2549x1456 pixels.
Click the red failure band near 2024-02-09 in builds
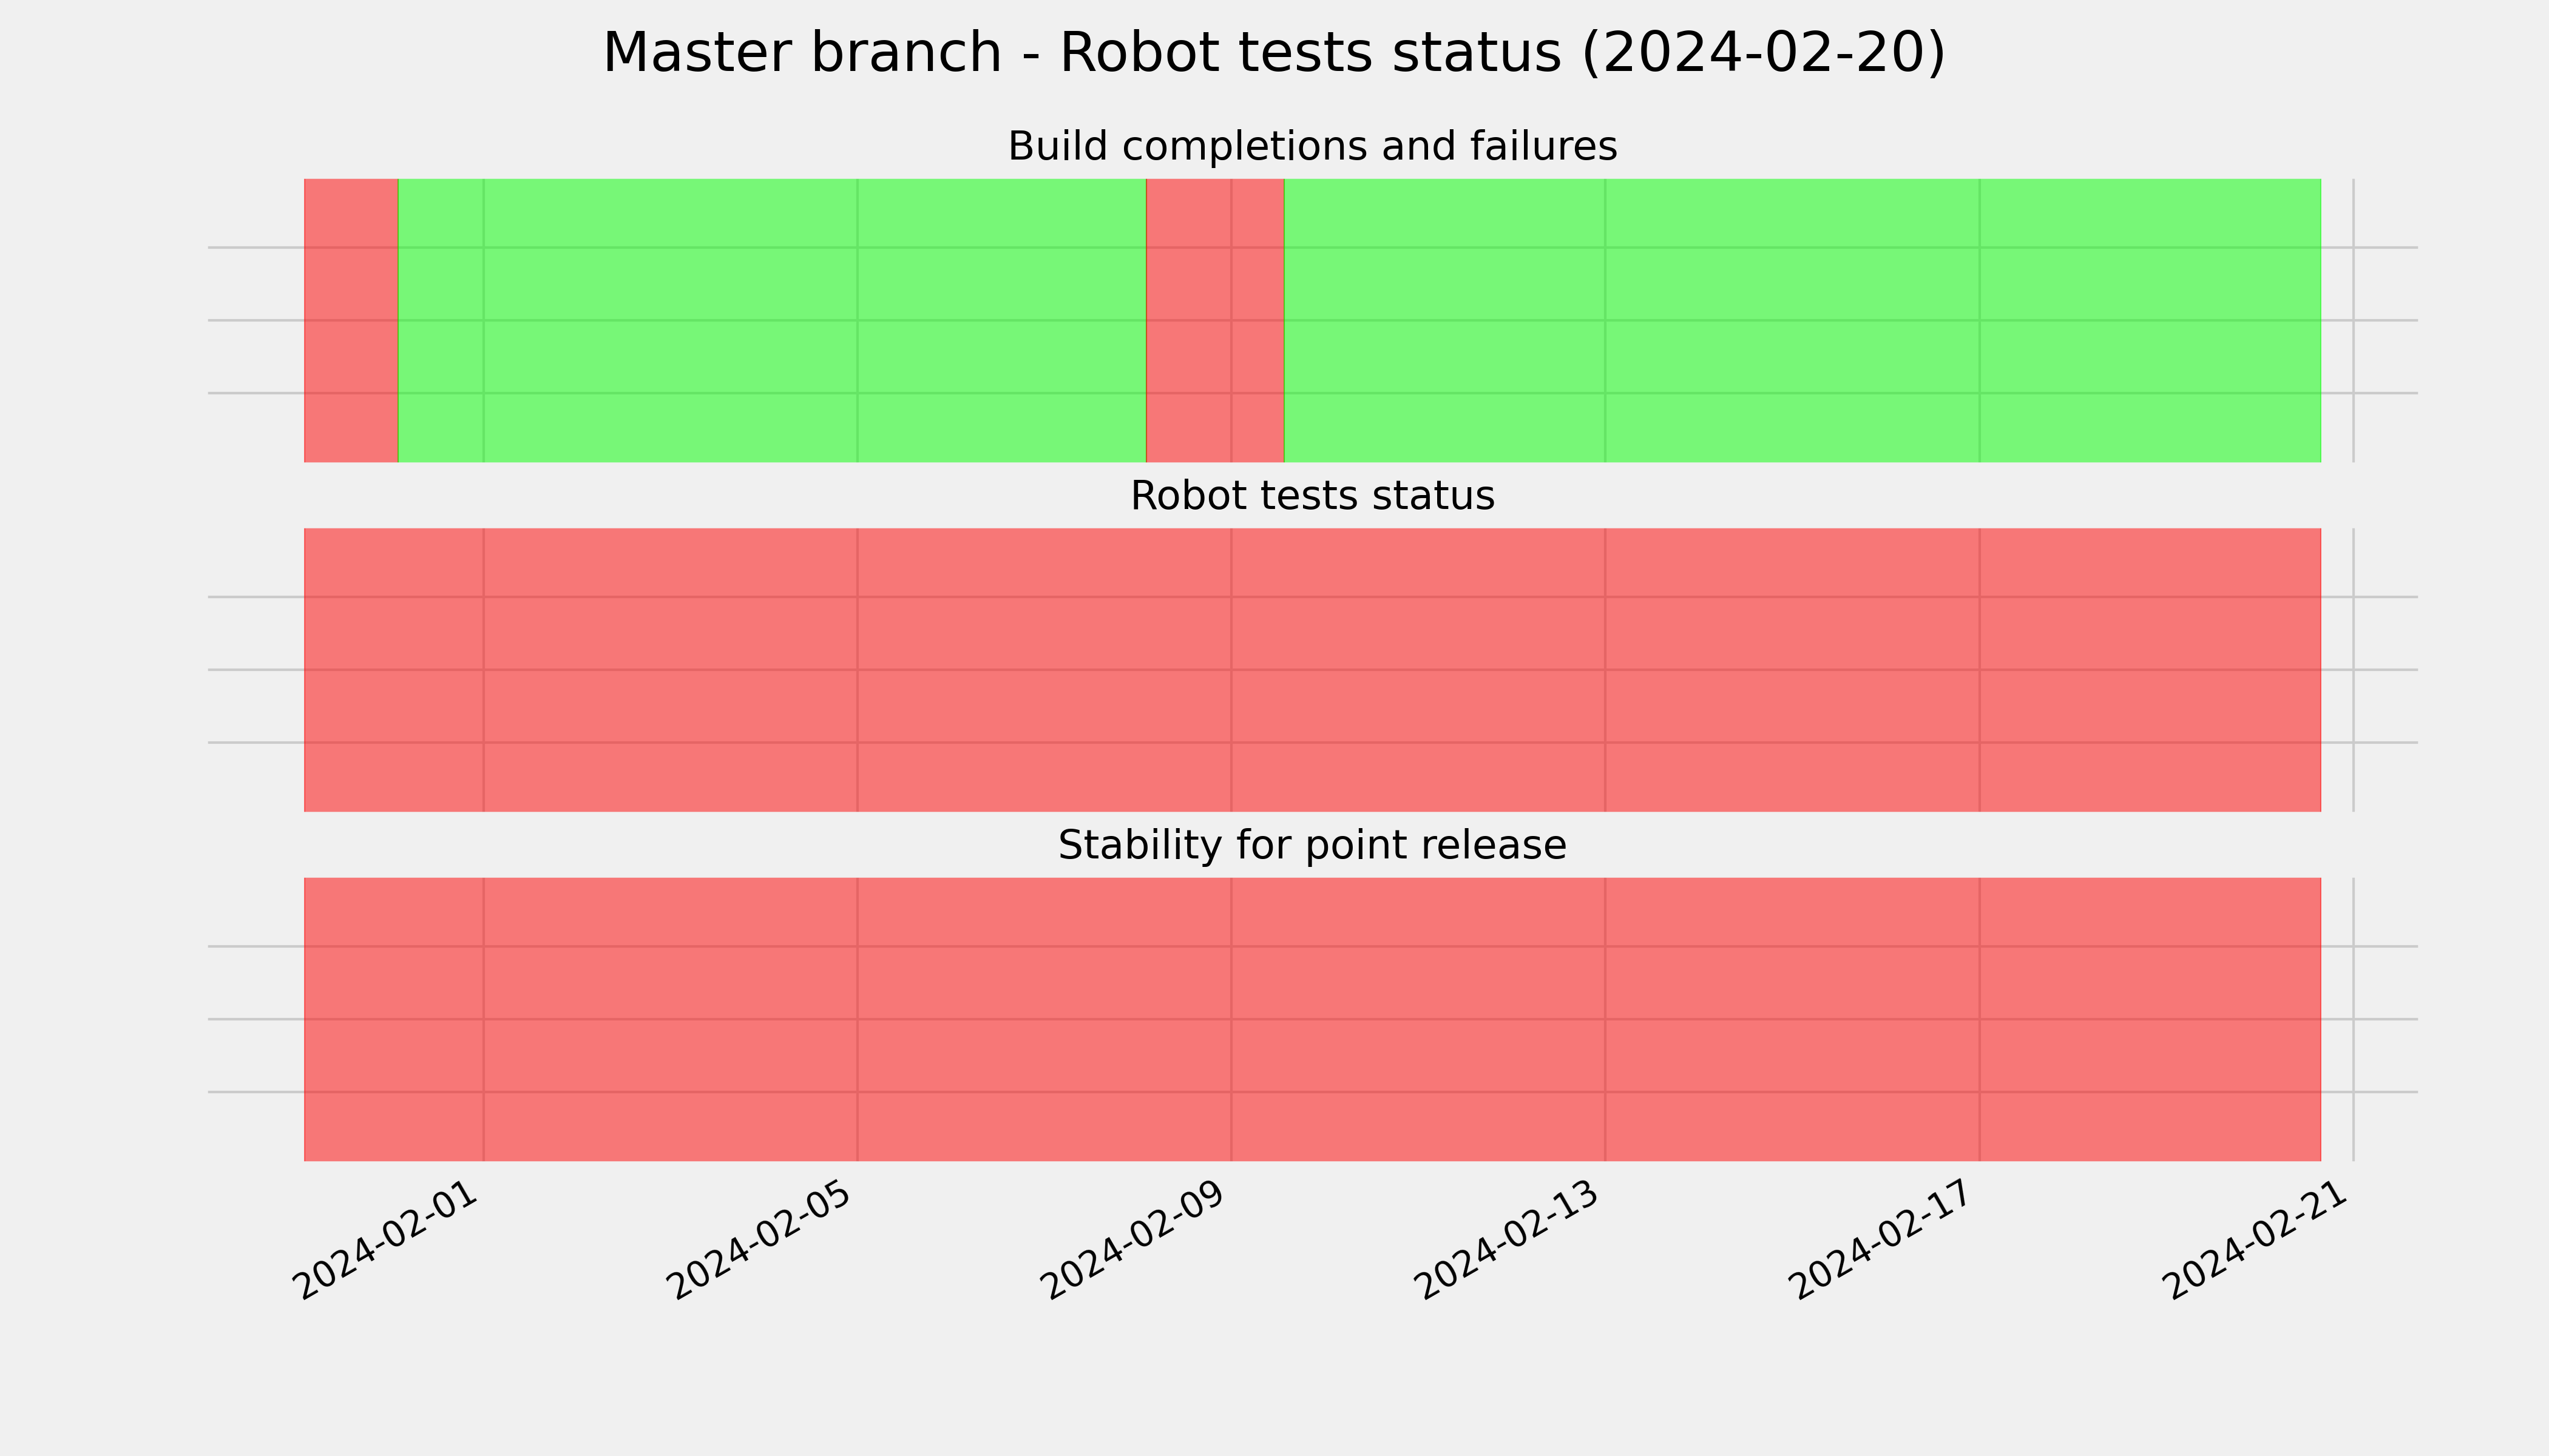tap(1214, 320)
